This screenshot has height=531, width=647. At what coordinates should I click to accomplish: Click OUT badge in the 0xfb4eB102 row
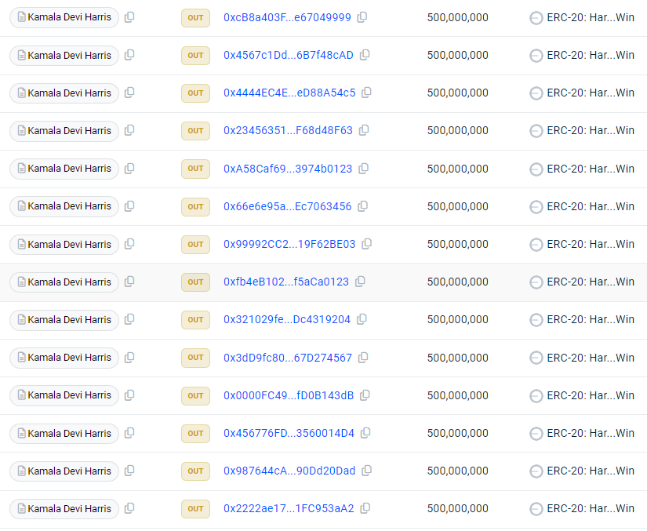tap(195, 282)
